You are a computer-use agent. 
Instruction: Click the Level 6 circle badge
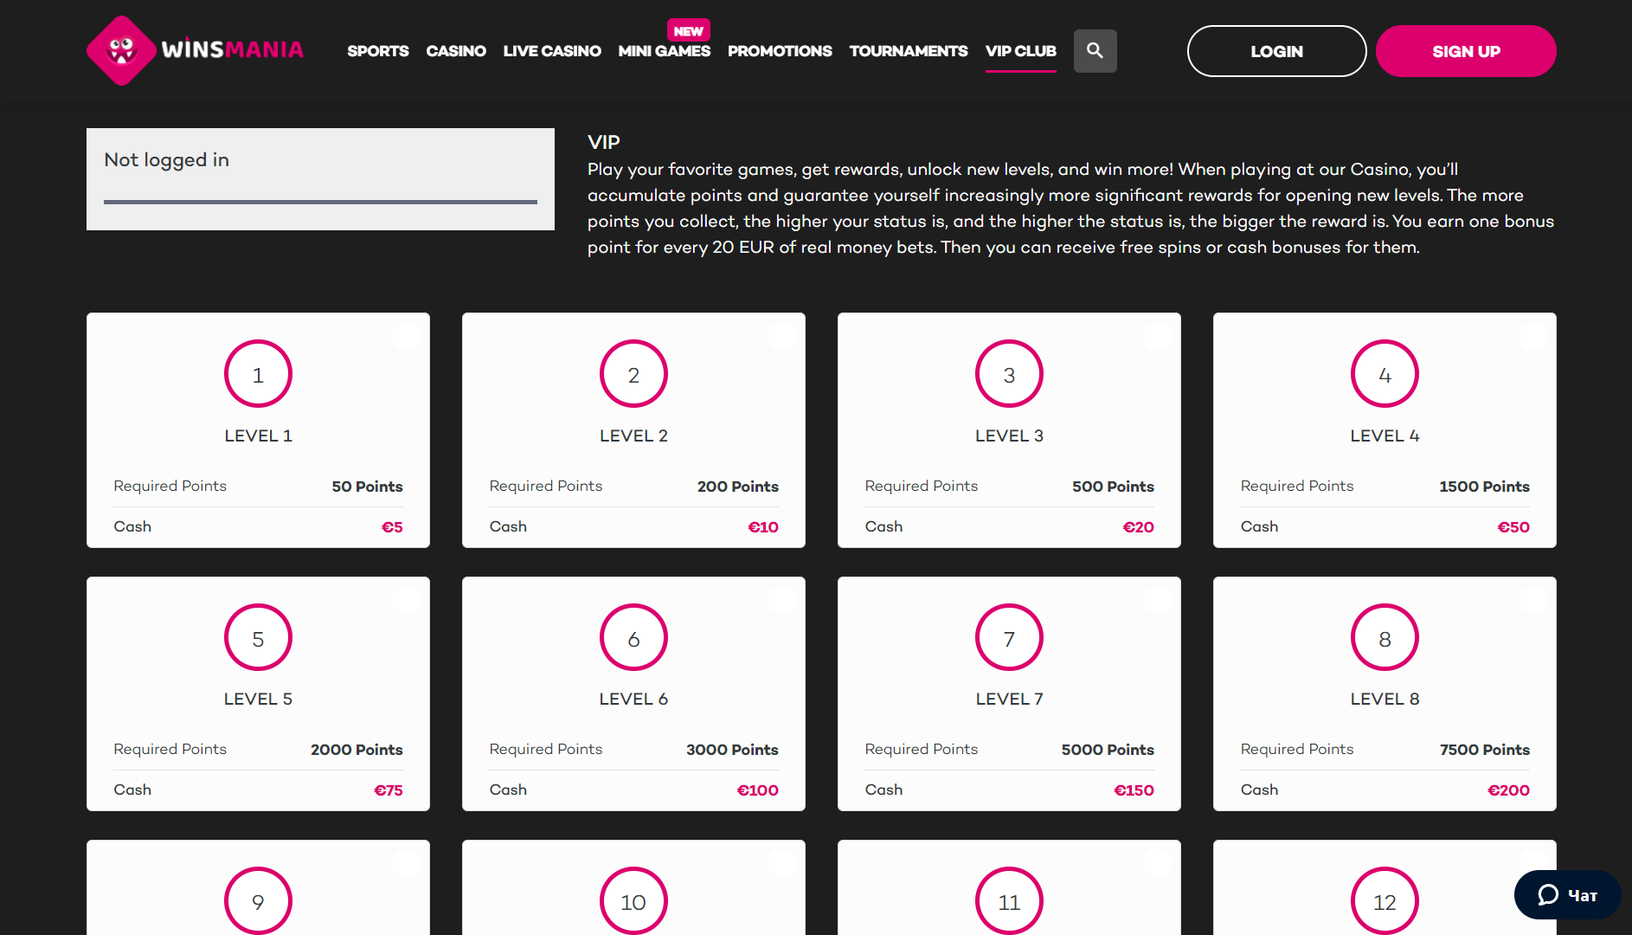click(x=633, y=638)
